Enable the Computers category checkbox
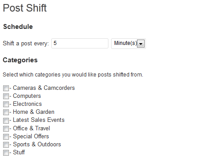224x161 pixels. click(6, 97)
